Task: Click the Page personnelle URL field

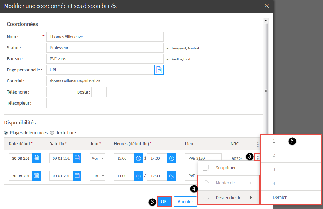Action: tap(100, 70)
